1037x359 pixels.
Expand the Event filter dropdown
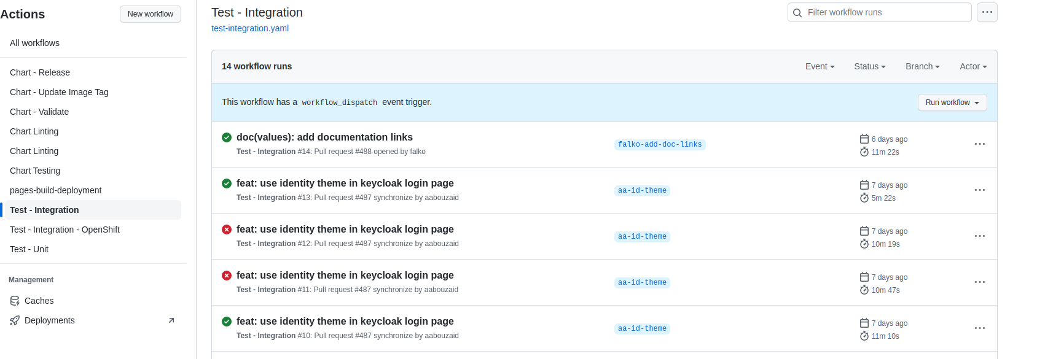[x=820, y=66]
